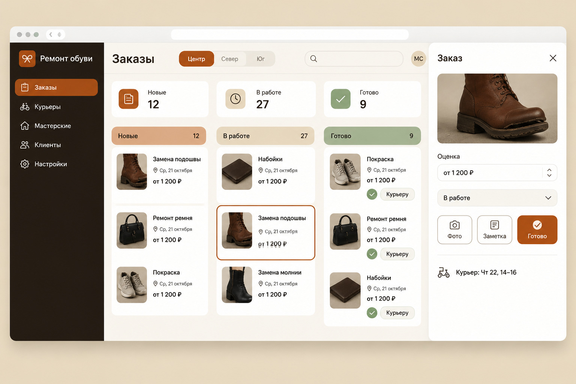The image size is (576, 384).
Task: Click Курьеру button on Покраска order
Action: pyautogui.click(x=397, y=194)
